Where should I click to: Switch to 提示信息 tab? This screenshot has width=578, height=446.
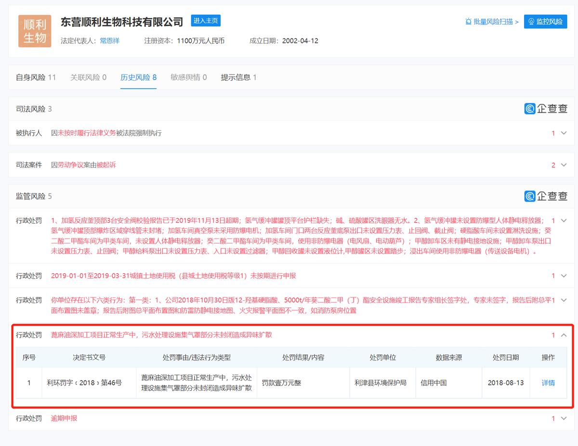tap(238, 77)
